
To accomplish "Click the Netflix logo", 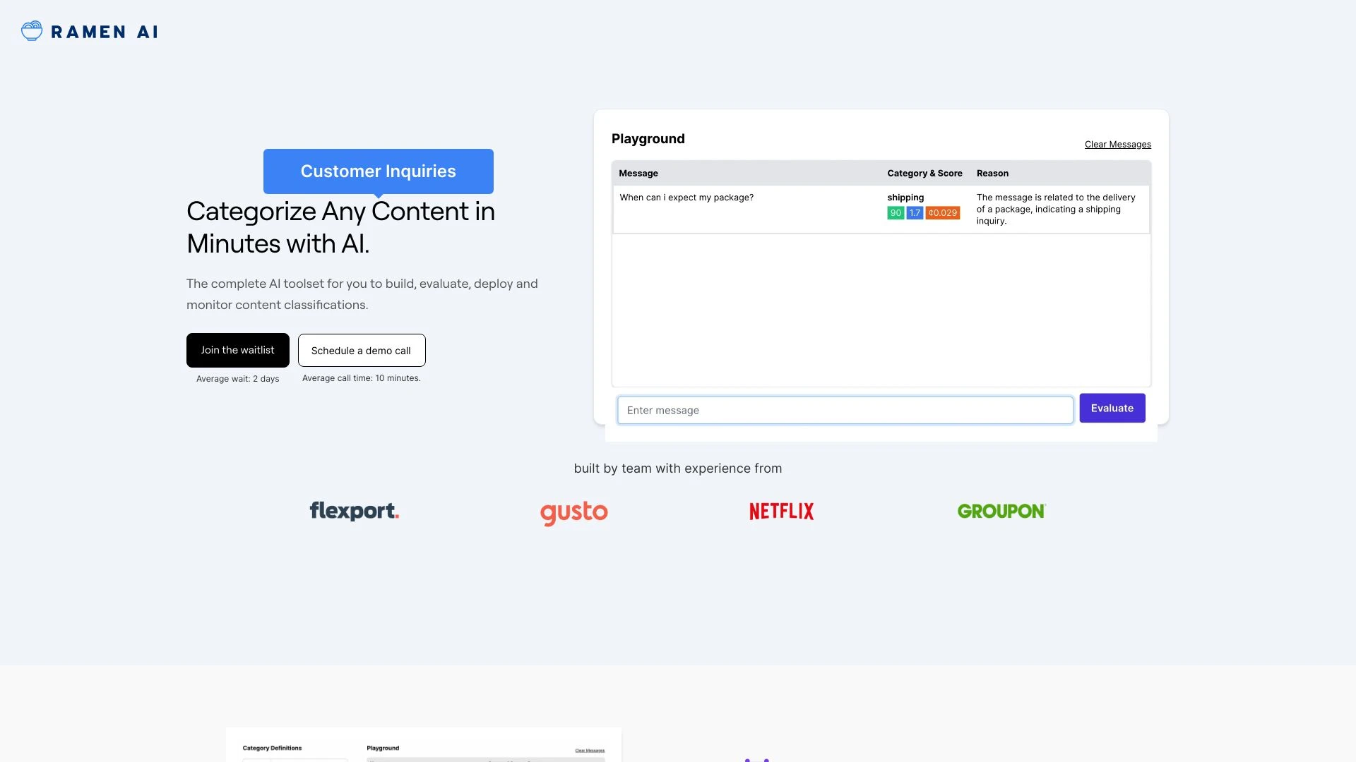I will [781, 511].
